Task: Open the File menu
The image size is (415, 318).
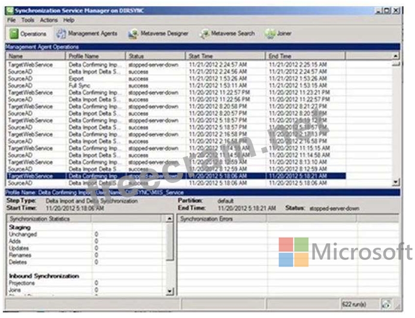Action: 12,20
